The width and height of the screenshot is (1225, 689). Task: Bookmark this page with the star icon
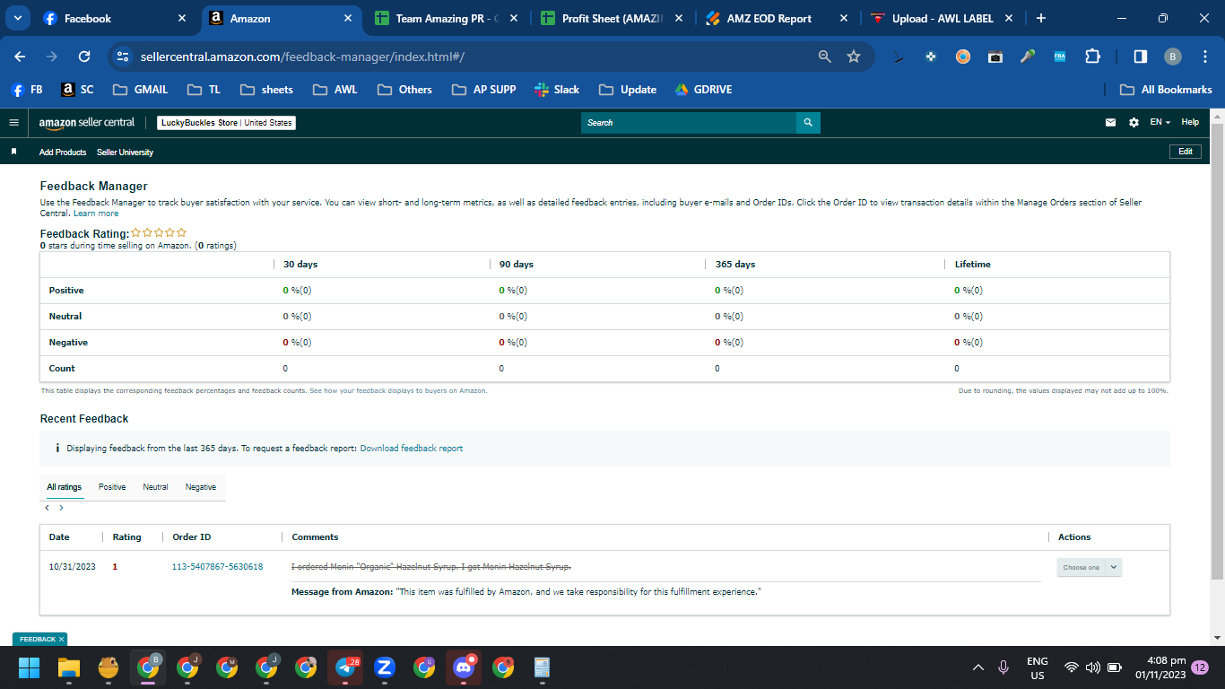(x=854, y=57)
